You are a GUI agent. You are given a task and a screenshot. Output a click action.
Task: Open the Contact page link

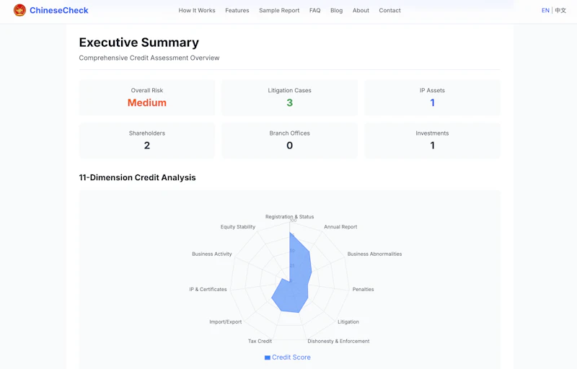389,10
